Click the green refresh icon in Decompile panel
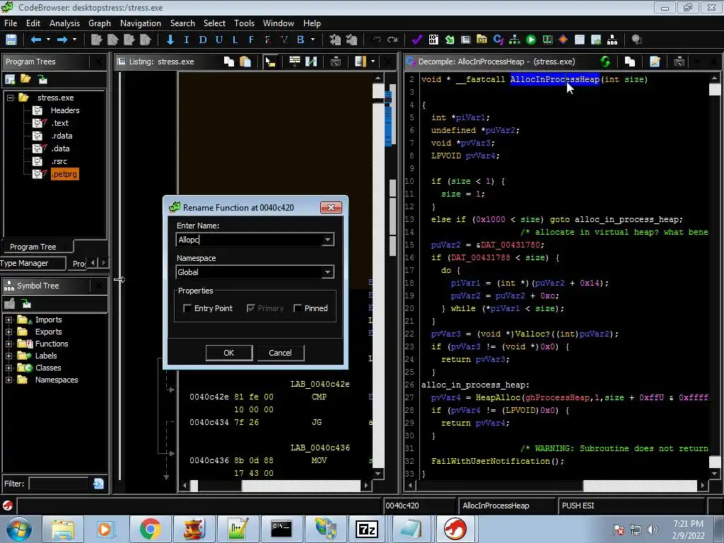 [605, 62]
